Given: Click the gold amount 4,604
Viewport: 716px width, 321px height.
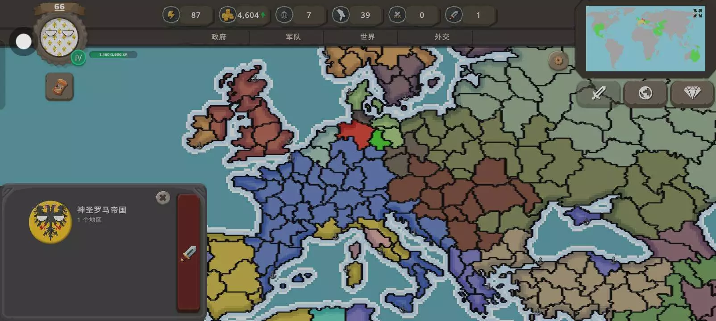Looking at the screenshot, I should (248, 15).
